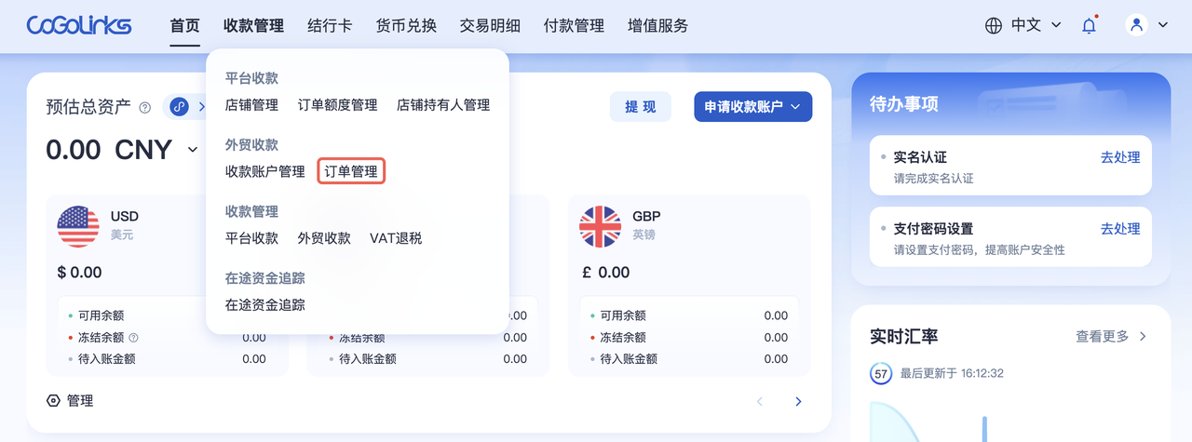Expand the CNY currency selector chevron

(193, 150)
